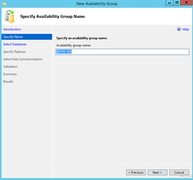
Task: Close the New Availability Group window
Action: 186,3
